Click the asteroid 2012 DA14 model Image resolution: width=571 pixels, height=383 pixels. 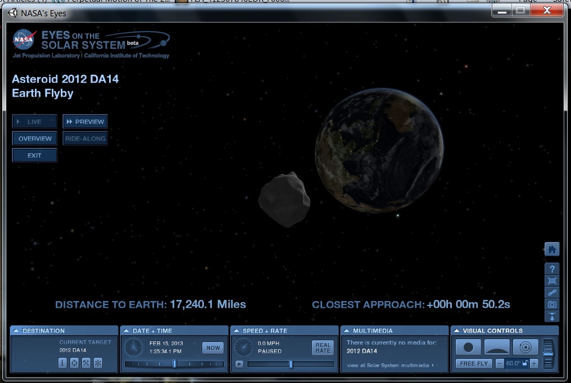click(284, 200)
